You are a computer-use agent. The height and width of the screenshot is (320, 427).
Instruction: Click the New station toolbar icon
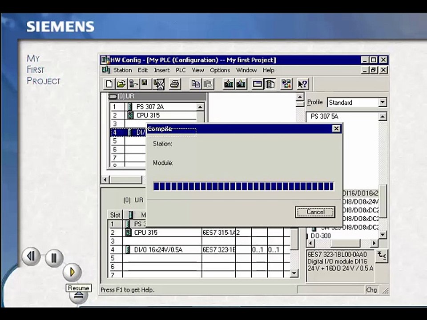click(109, 84)
